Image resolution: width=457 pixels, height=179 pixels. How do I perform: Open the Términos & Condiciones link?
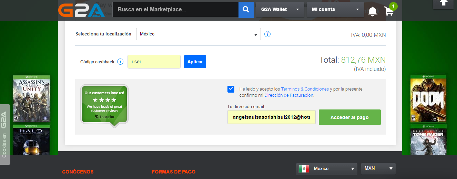(305, 89)
